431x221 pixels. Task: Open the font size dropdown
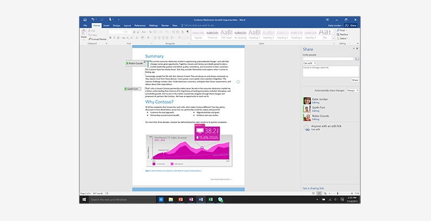(131, 32)
